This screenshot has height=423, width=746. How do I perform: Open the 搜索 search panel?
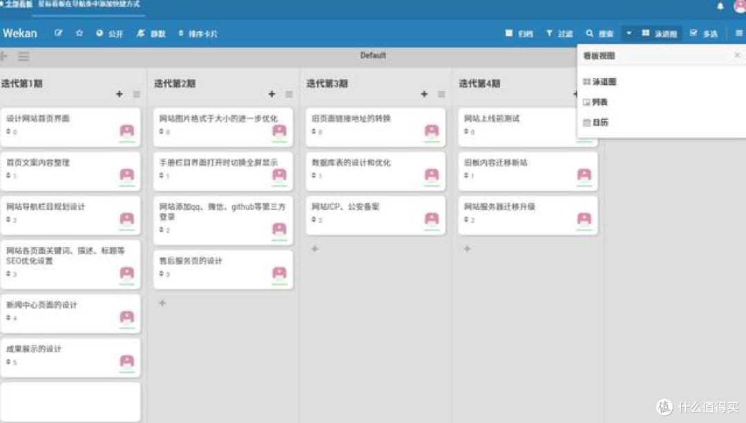(600, 33)
